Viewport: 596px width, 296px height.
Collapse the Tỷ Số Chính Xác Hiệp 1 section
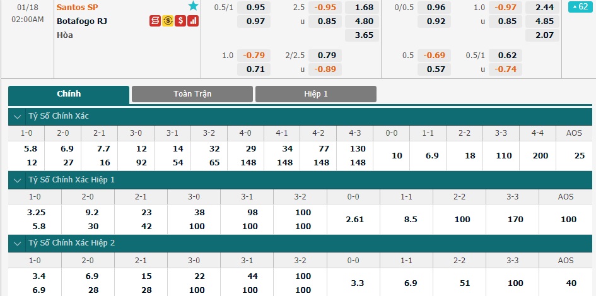pos(18,180)
